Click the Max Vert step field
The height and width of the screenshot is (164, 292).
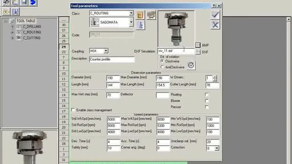pyautogui.click(x=113, y=95)
